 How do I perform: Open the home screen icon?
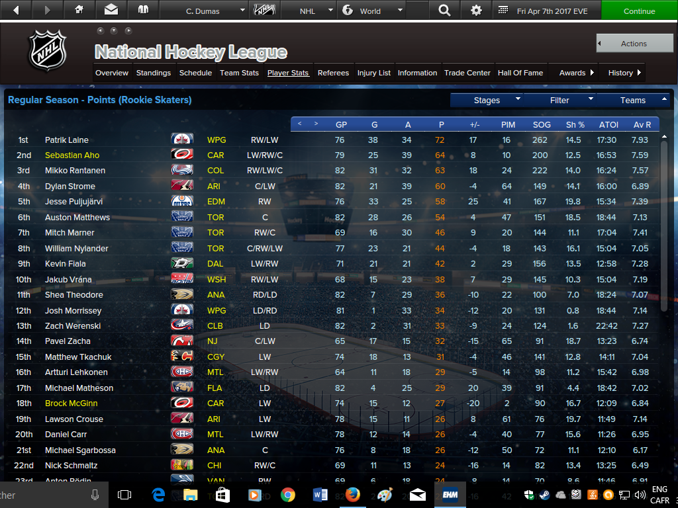pyautogui.click(x=79, y=10)
